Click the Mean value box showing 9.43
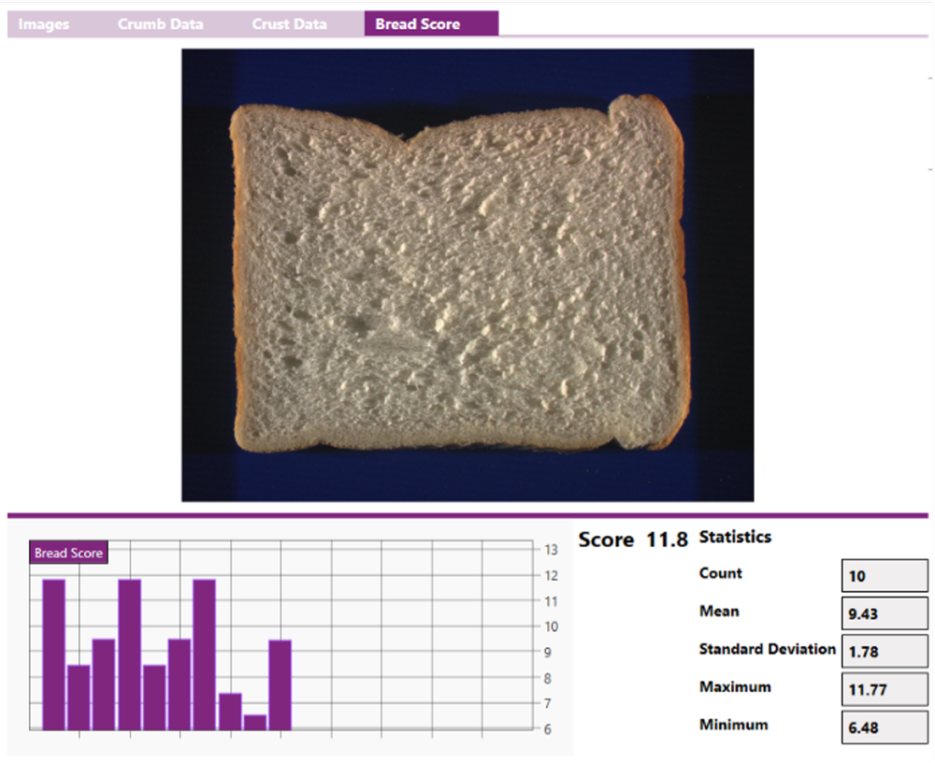The height and width of the screenshot is (763, 935). pos(884,613)
